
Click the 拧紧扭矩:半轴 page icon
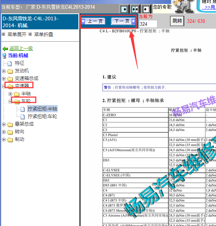[x=22, y=109]
